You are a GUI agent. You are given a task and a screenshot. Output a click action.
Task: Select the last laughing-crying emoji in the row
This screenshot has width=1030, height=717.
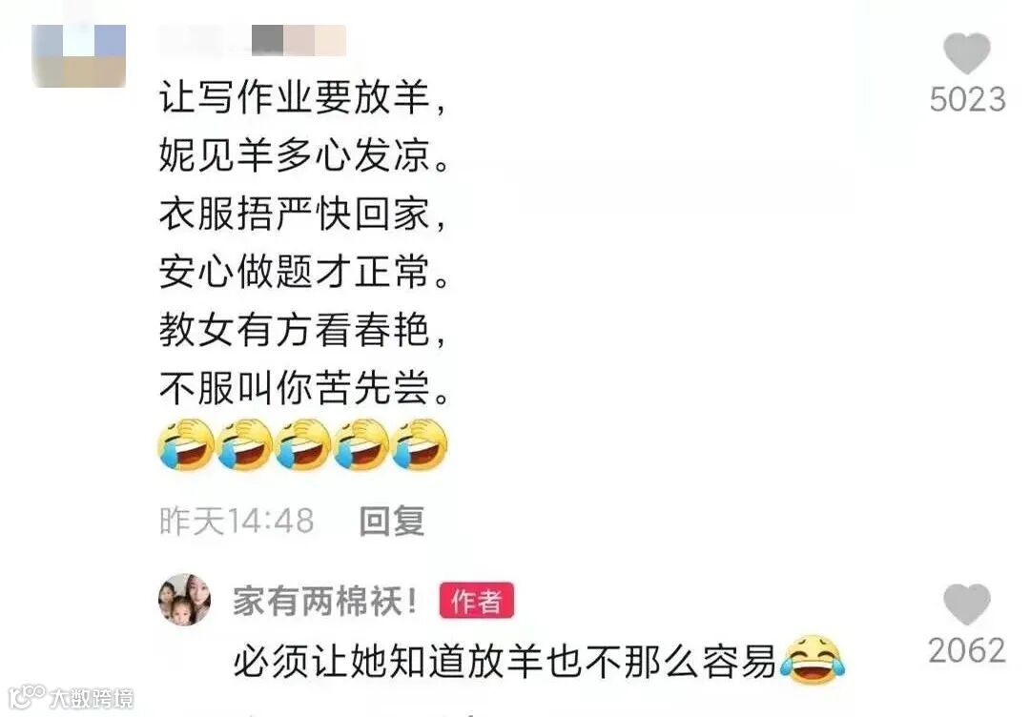[420, 444]
